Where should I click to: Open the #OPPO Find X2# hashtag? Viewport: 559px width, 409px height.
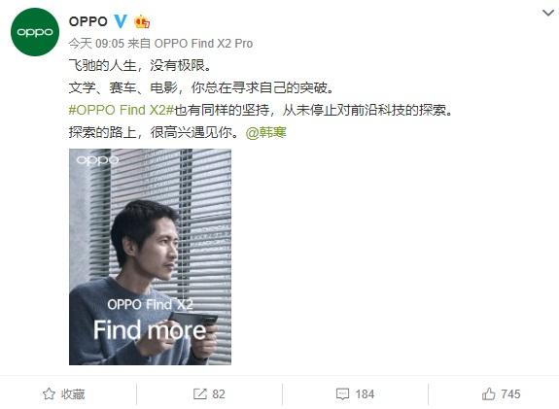(x=121, y=110)
